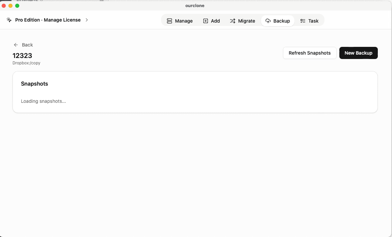Select the Task tab label
Image resolution: width=392 pixels, height=237 pixels.
pos(313,21)
